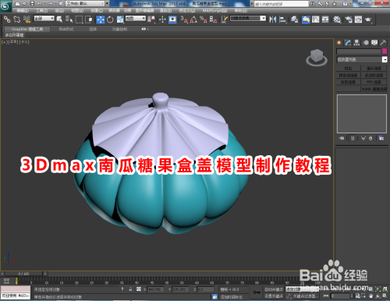Viewport: 390px width, 301px height.
Task: Toggle the Angle Snap button
Action: pos(193,19)
